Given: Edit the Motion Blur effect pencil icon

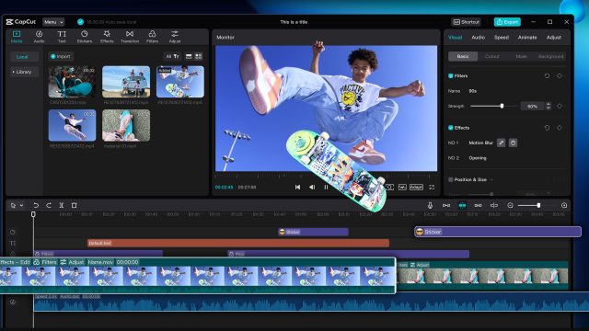Looking at the screenshot, I should tap(501, 143).
